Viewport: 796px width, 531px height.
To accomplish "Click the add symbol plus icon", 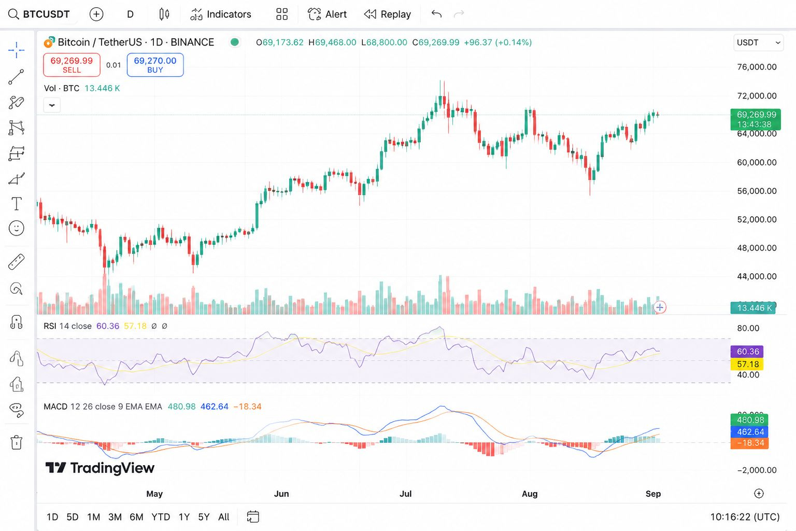I will click(x=96, y=14).
